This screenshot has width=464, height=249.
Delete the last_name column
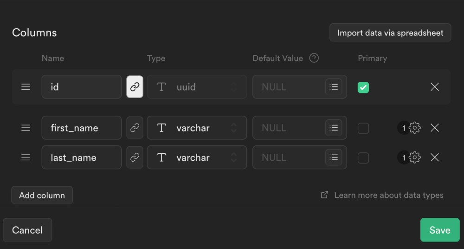[x=435, y=157]
